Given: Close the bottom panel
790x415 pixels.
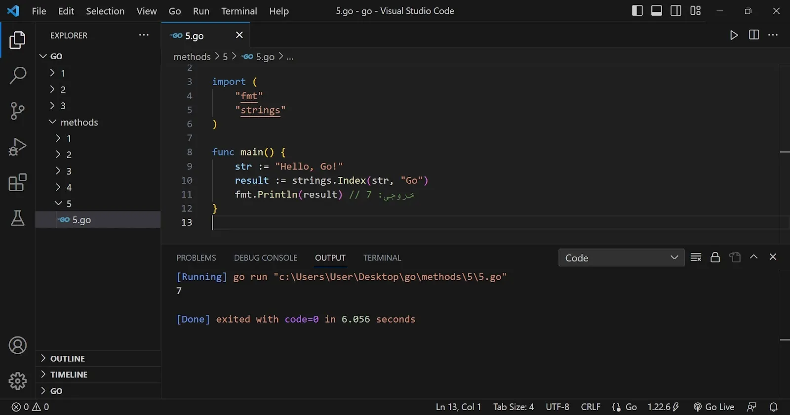Looking at the screenshot, I should point(773,257).
